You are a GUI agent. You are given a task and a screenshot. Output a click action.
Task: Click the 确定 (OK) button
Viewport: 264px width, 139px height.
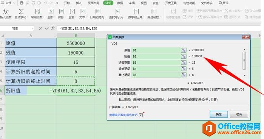coord(219,114)
